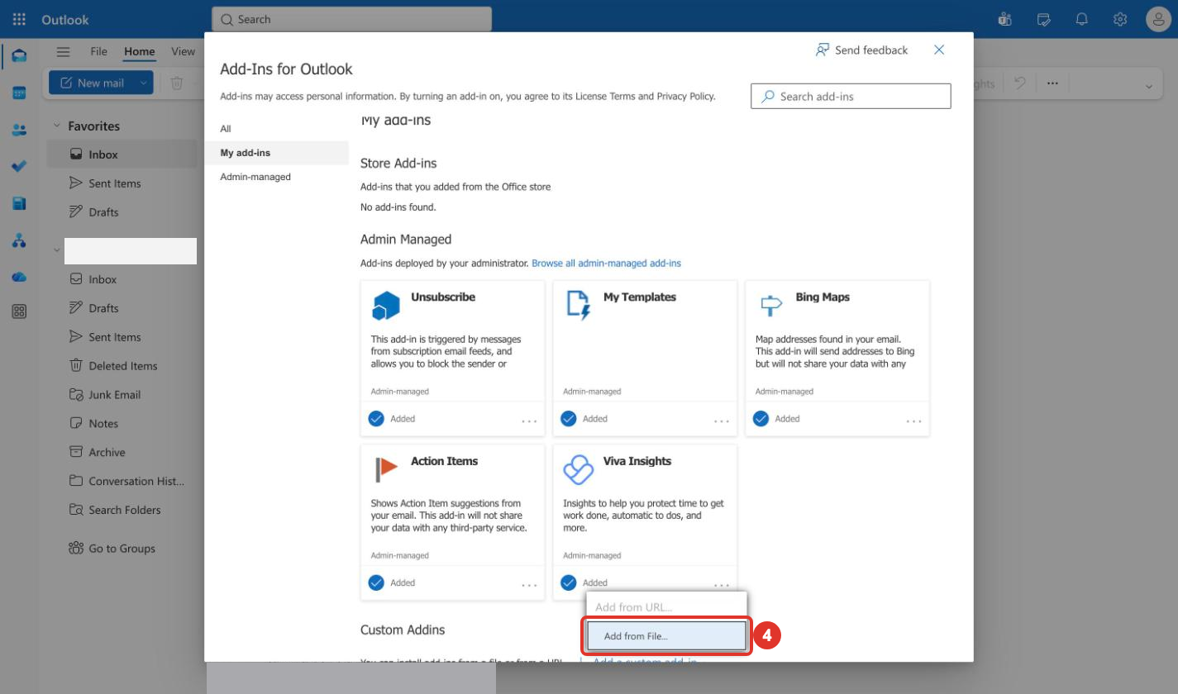Choose Add from URL in the menu
This screenshot has width=1178, height=694.
tap(665, 607)
